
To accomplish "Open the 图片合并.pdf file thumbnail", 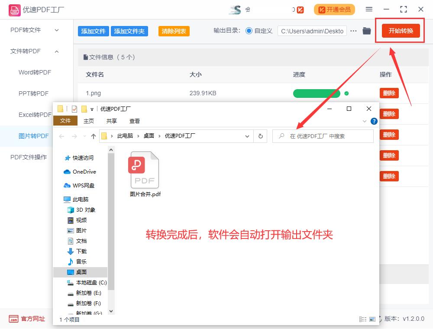I will tap(144, 170).
